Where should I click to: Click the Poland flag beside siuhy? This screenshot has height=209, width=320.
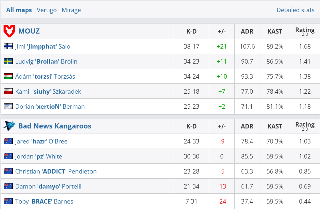point(8,91)
